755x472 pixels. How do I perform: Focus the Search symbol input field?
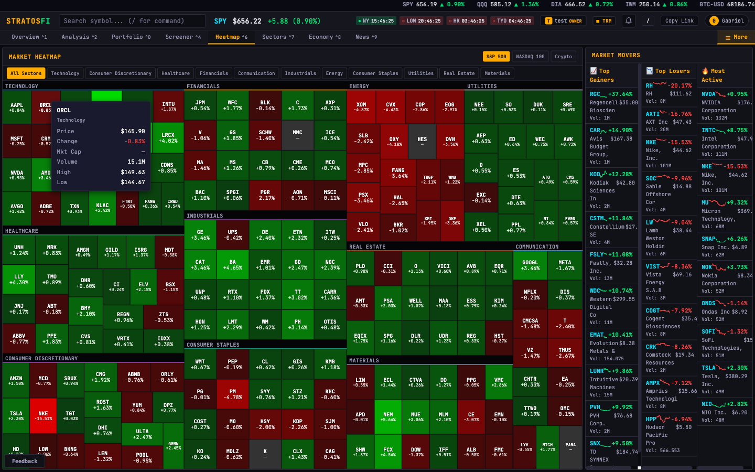pyautogui.click(x=132, y=21)
